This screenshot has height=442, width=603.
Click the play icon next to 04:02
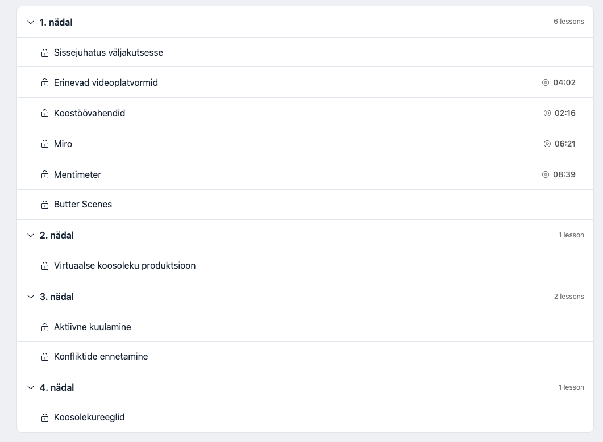[x=546, y=82]
